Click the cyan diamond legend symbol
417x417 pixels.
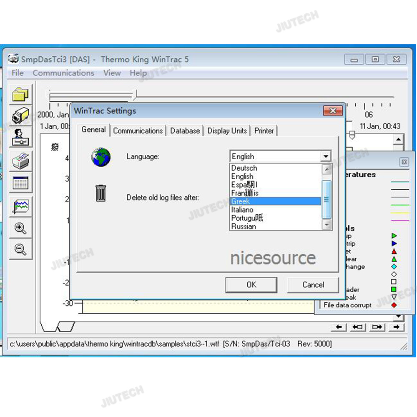pos(394,266)
